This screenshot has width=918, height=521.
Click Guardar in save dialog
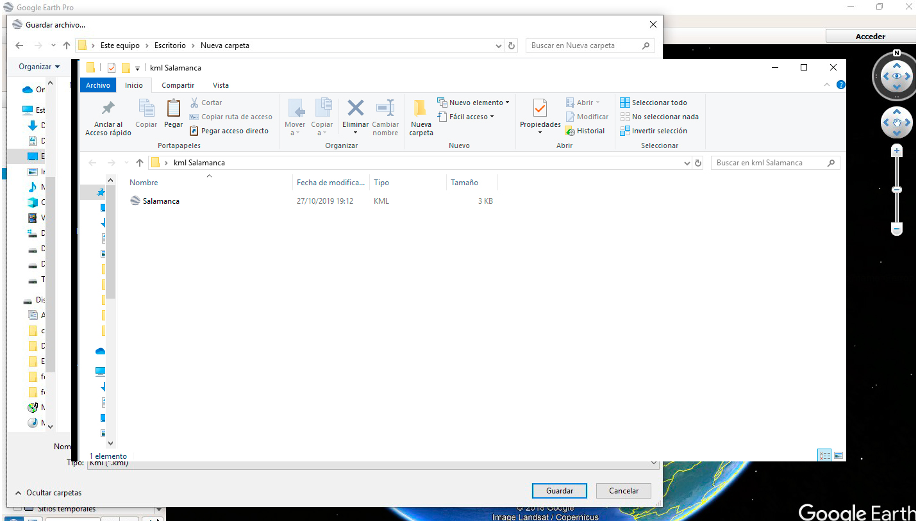coord(559,491)
